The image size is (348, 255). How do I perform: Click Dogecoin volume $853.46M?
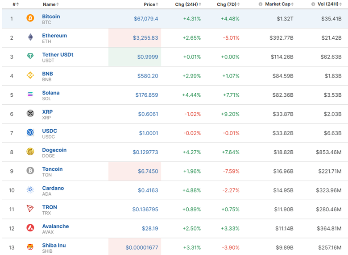(329, 152)
